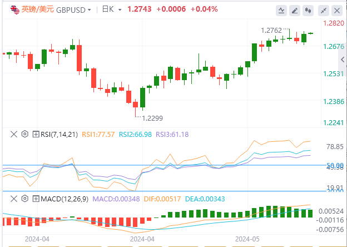
Task: Remove the RSI indicator panel
Action: pyautogui.click(x=14, y=134)
